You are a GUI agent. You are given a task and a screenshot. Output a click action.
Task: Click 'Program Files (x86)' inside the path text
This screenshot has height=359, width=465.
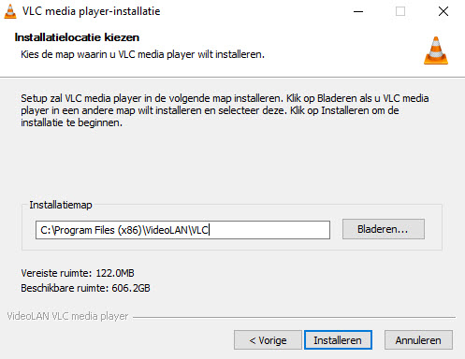coord(97,230)
